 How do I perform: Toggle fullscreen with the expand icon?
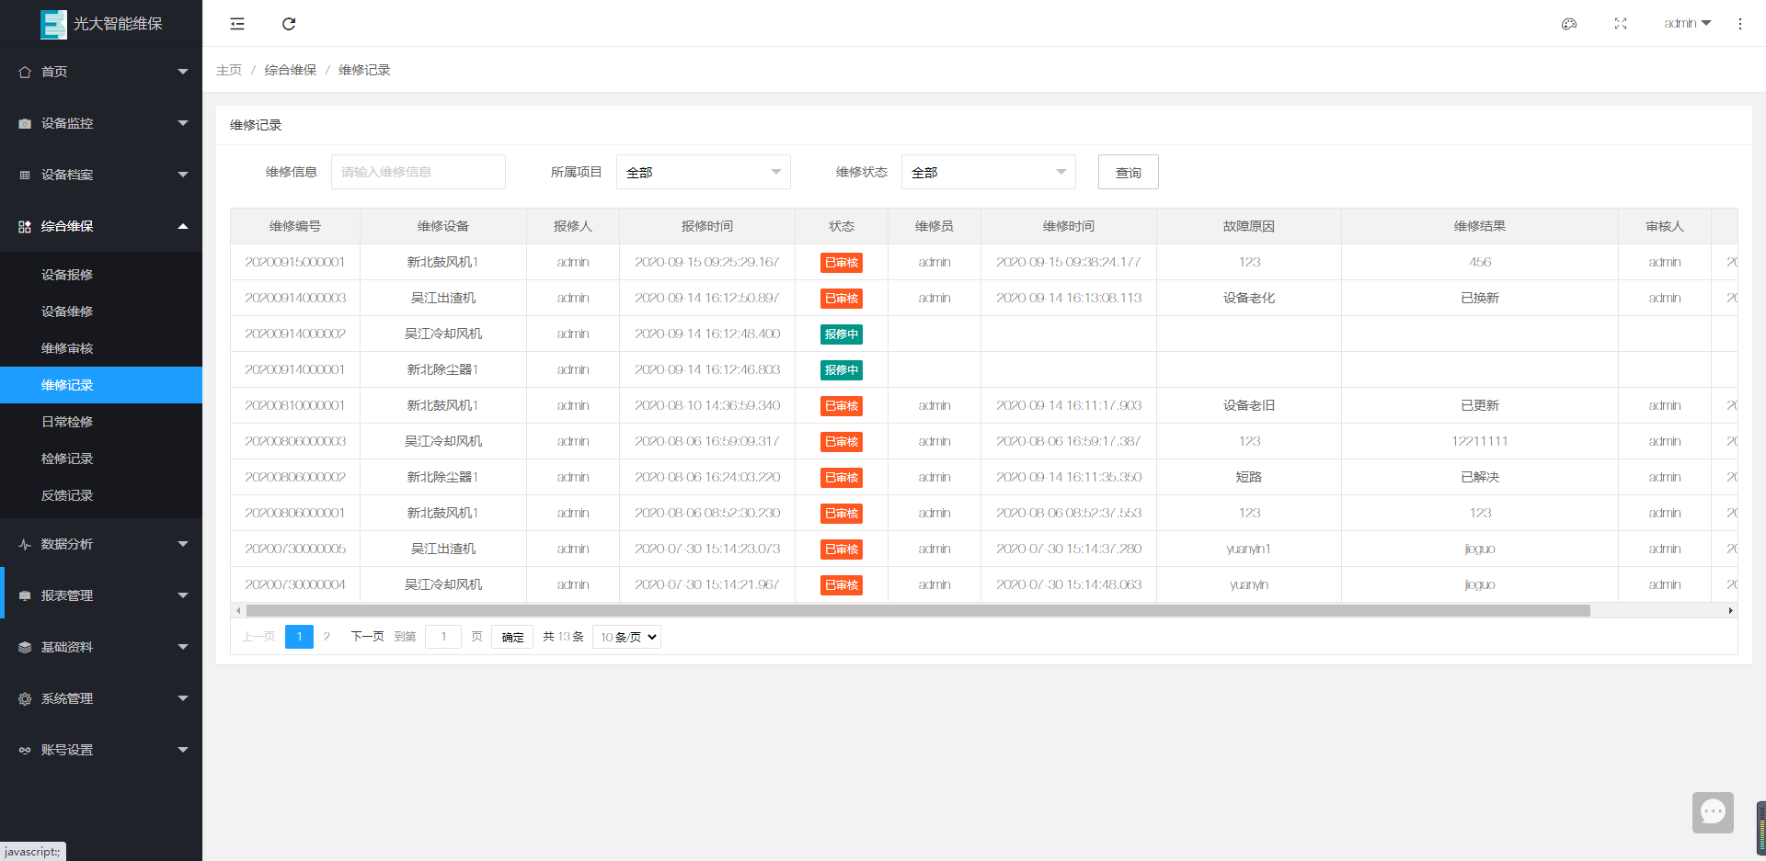click(1621, 24)
